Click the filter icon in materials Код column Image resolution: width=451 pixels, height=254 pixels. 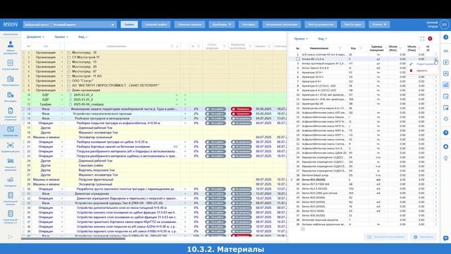click(x=361, y=48)
